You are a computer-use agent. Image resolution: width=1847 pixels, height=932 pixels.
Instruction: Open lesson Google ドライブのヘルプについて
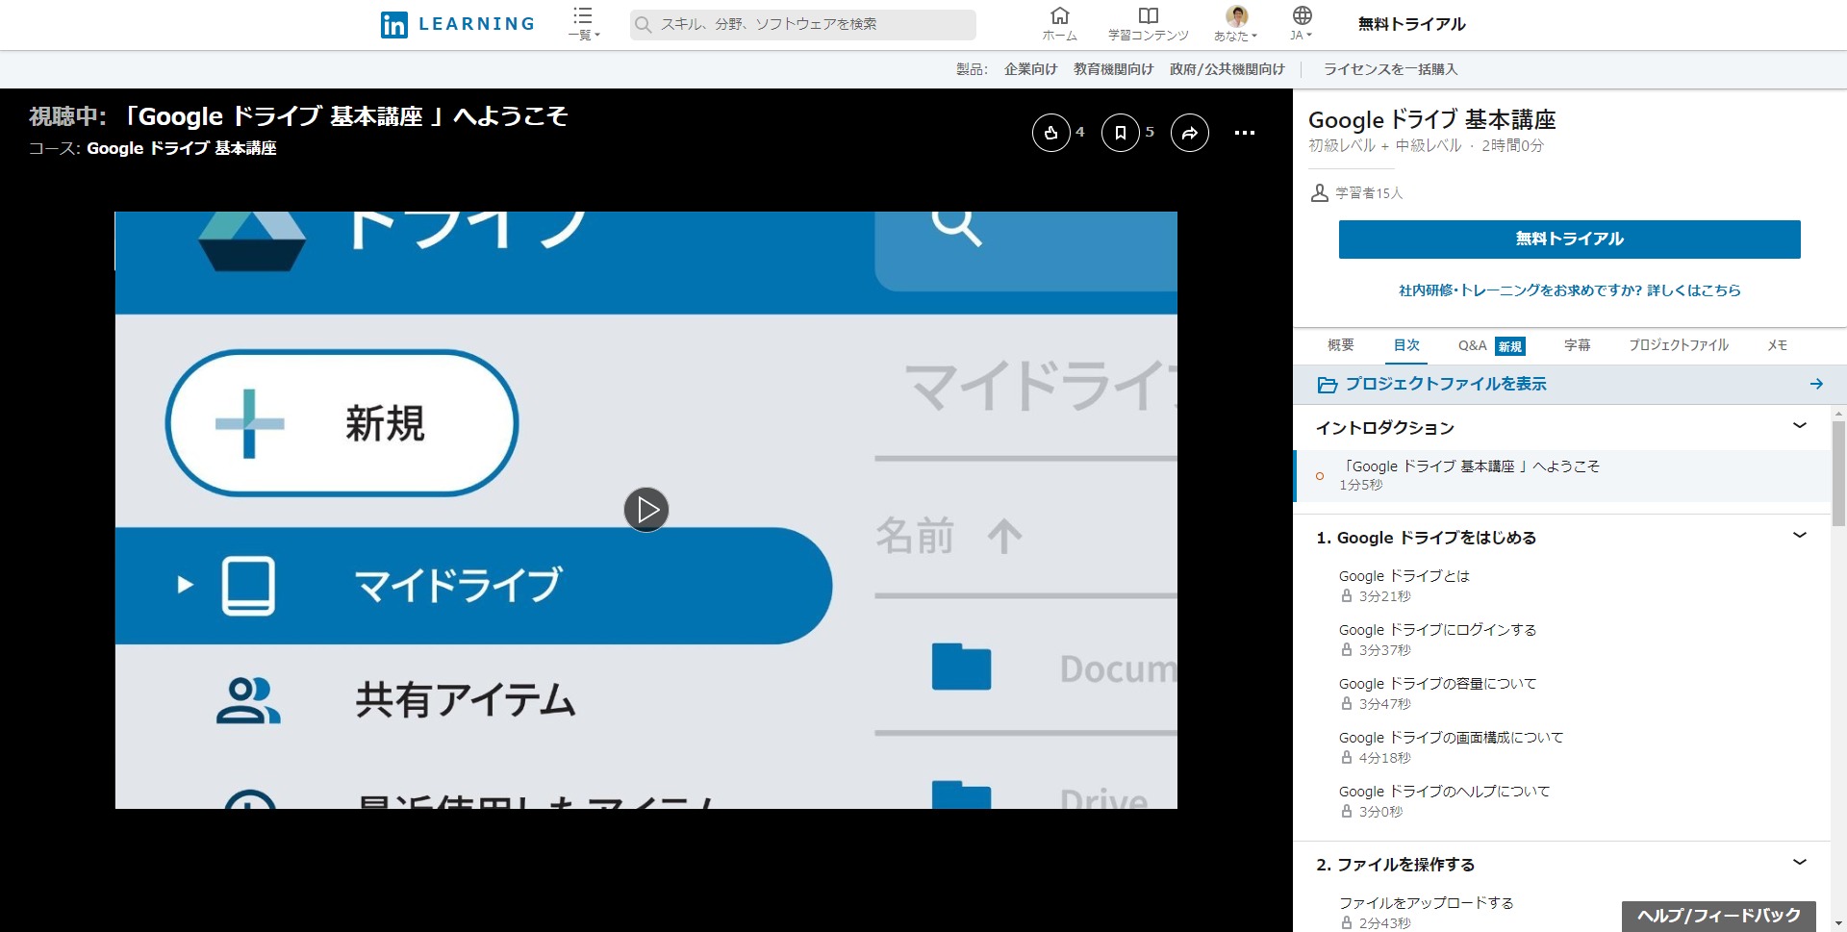pos(1444,791)
